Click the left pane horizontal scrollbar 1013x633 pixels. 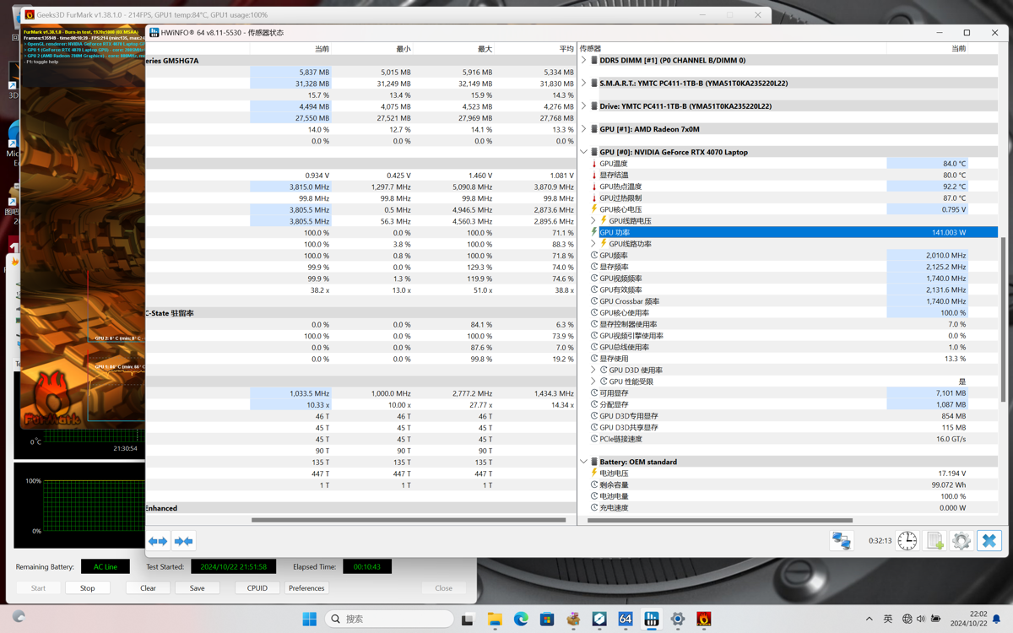pos(409,520)
